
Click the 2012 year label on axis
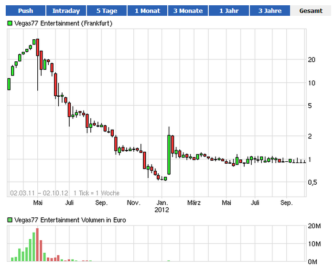(x=162, y=210)
